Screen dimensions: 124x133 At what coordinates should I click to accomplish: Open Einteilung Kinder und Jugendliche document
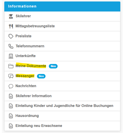click(x=62, y=106)
